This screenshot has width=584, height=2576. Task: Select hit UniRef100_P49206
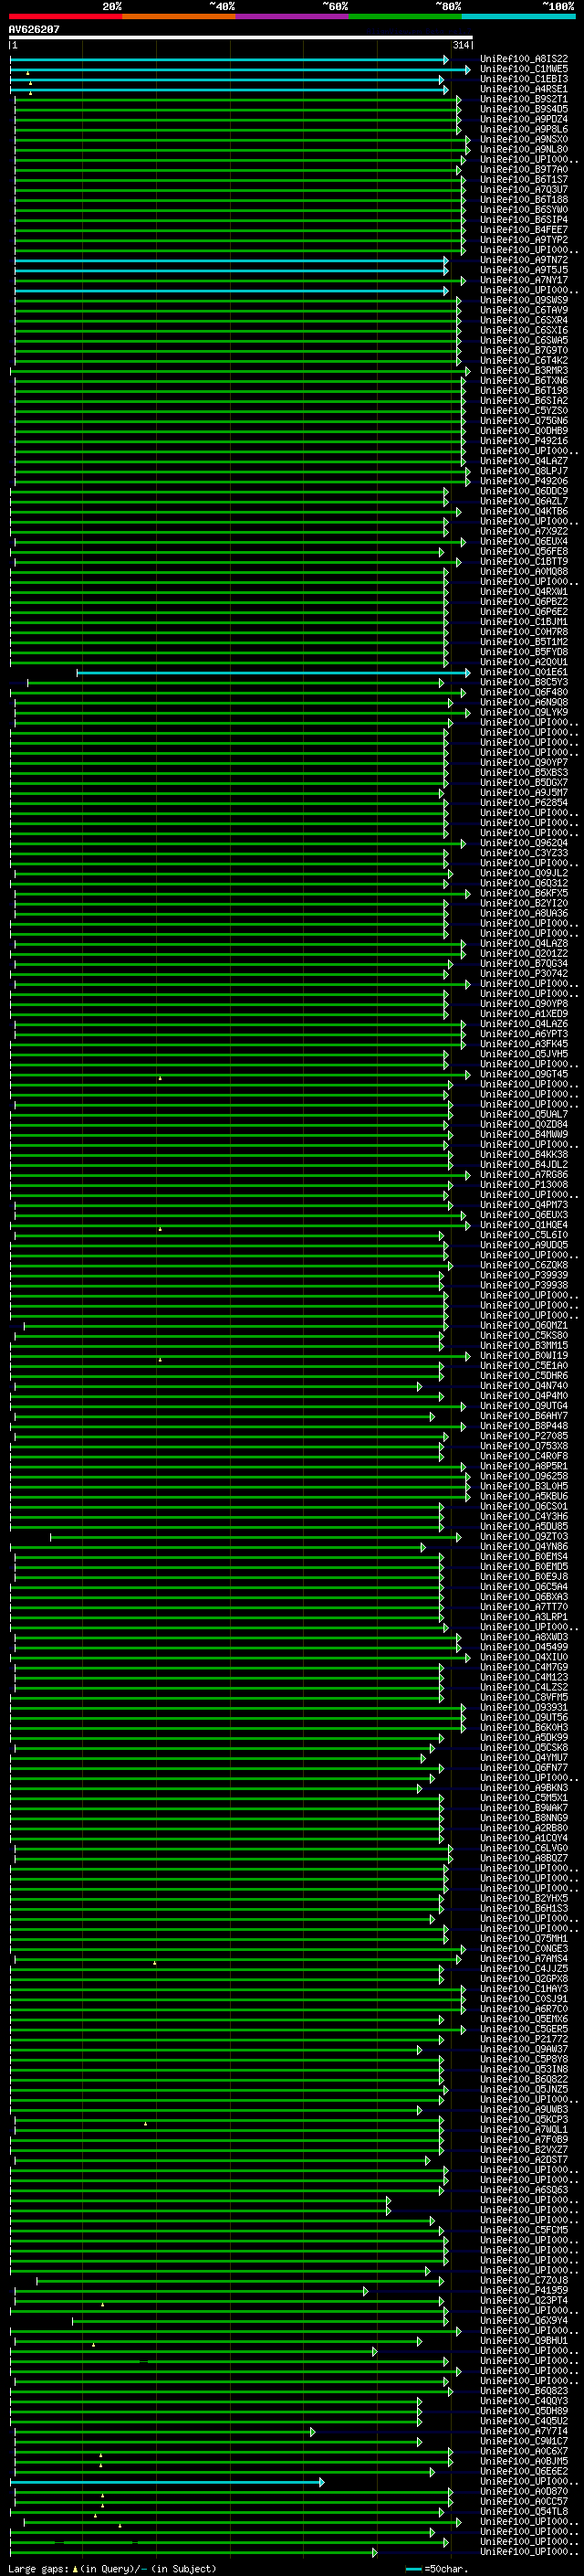[x=524, y=482]
